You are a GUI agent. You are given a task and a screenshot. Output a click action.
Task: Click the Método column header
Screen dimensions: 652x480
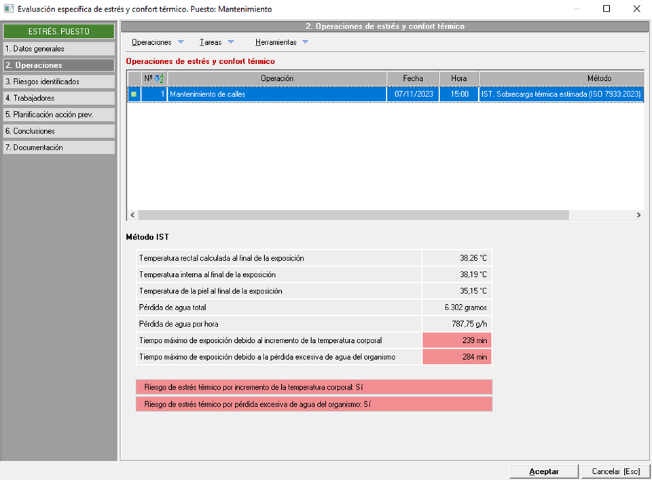tap(560, 79)
